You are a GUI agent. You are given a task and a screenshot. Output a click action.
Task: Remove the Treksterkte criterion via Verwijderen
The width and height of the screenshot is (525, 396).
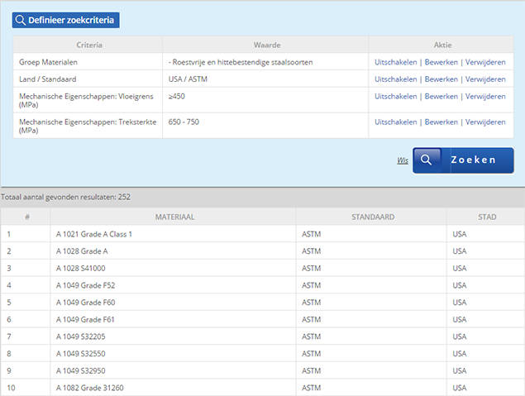coord(485,122)
